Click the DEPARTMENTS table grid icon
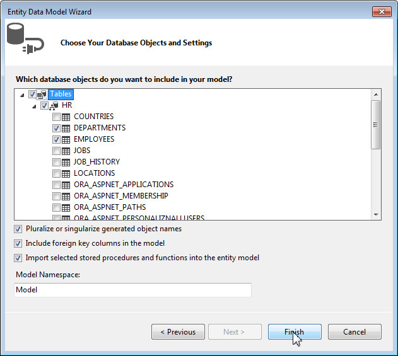398x356 pixels. (66, 129)
